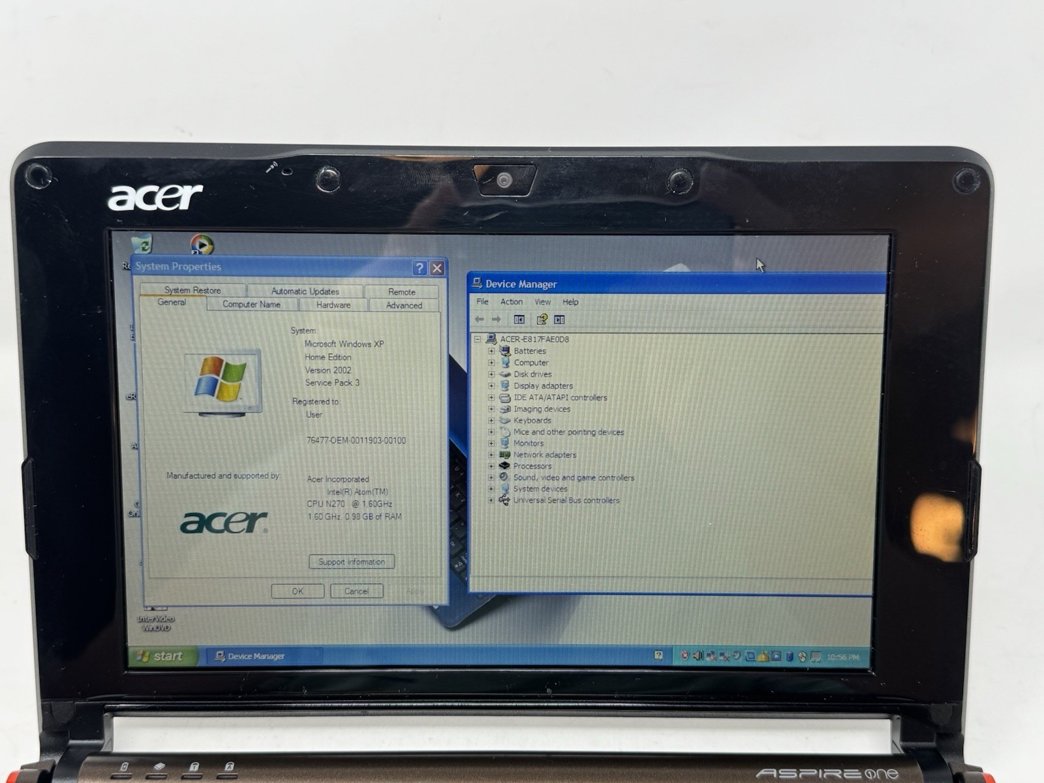Switch to the Remote tab

point(402,292)
